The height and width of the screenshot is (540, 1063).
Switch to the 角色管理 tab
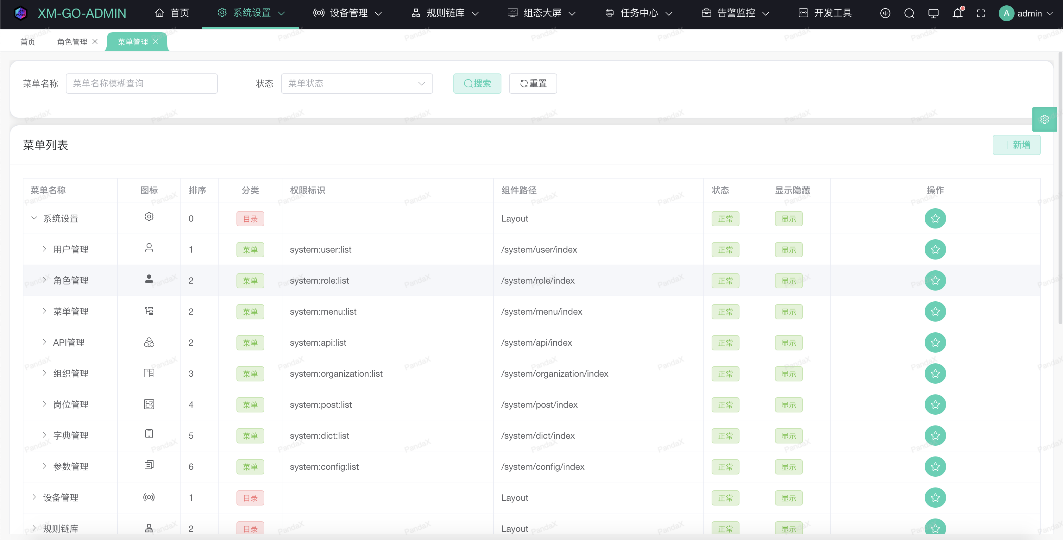[x=72, y=42]
